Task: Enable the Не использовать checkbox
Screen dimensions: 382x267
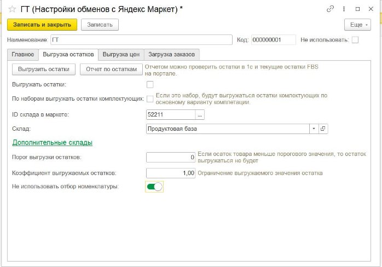Action: point(355,40)
